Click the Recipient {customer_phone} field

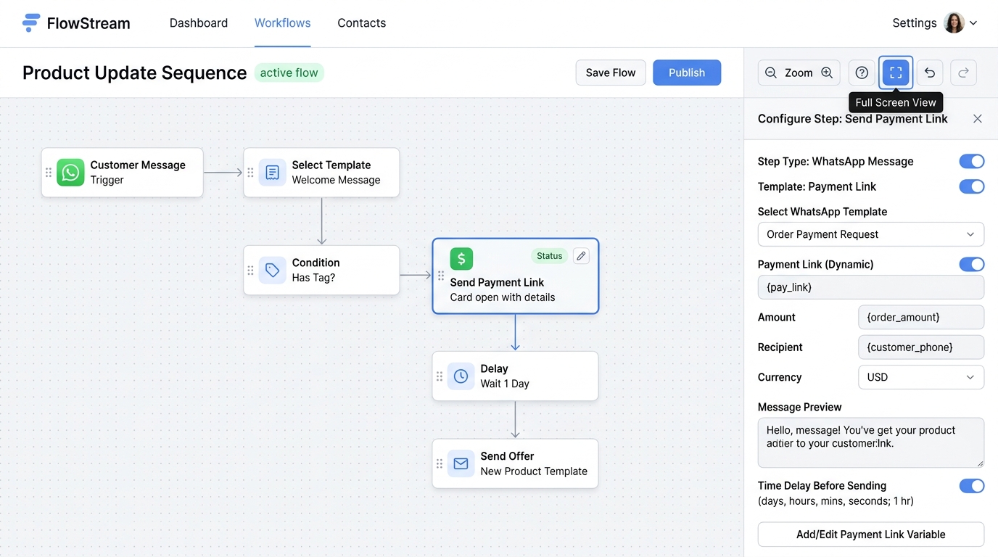[921, 347]
